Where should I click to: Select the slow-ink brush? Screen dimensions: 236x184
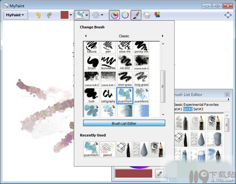tap(125, 47)
